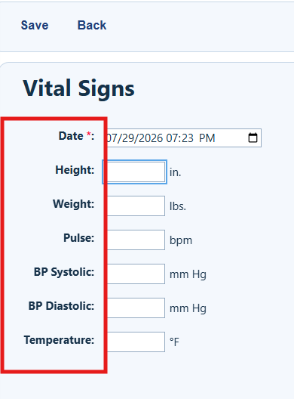The height and width of the screenshot is (399, 294).
Task: Select the BP Systolic input box
Action: (134, 274)
